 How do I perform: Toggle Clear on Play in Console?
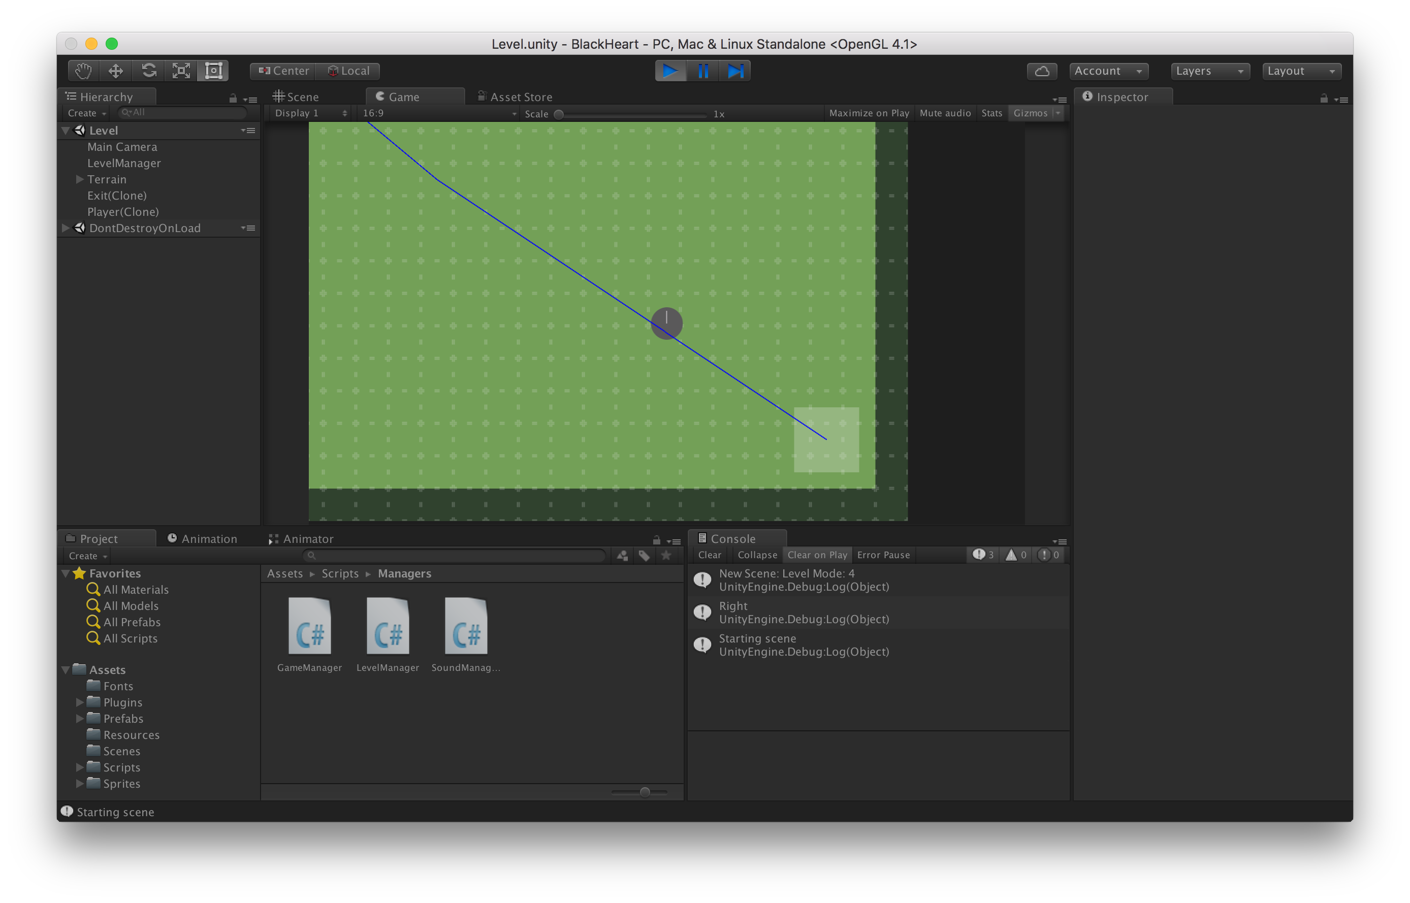pyautogui.click(x=817, y=555)
